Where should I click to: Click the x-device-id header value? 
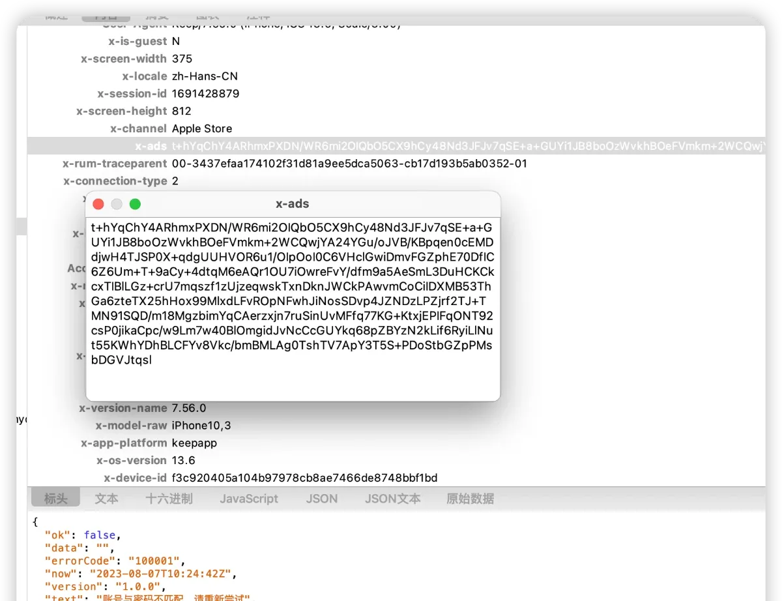(x=304, y=478)
